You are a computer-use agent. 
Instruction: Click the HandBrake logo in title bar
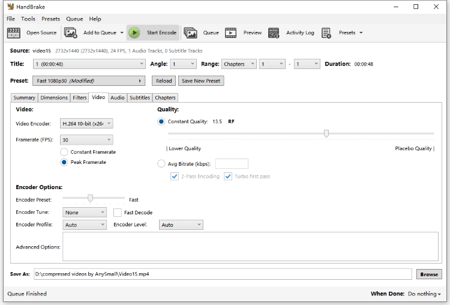point(11,7)
